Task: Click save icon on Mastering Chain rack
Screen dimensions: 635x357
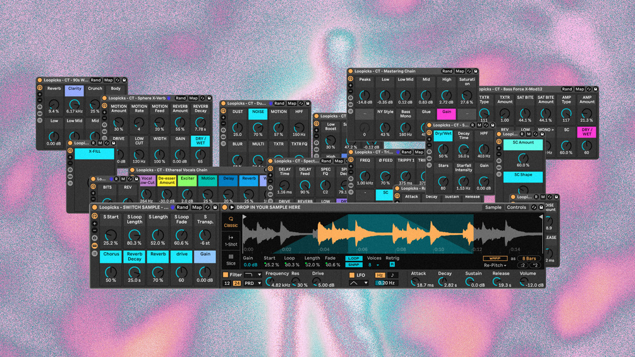Action: tap(475, 71)
